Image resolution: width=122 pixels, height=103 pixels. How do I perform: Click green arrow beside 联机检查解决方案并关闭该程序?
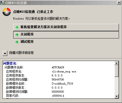[17, 27]
